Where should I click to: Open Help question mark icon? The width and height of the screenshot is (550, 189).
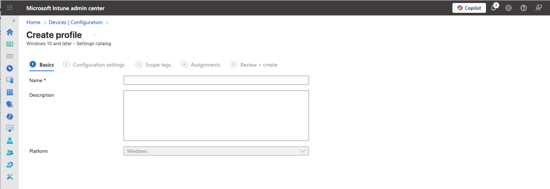524,8
